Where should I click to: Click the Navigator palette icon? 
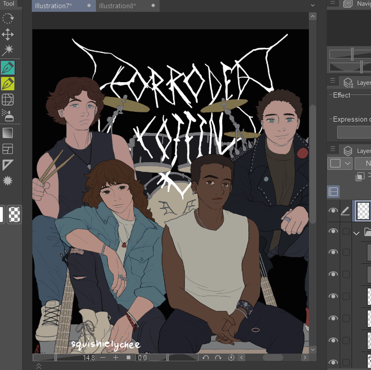point(348,4)
